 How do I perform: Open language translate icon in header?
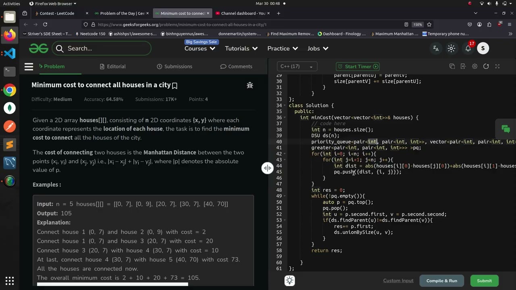pyautogui.click(x=436, y=48)
